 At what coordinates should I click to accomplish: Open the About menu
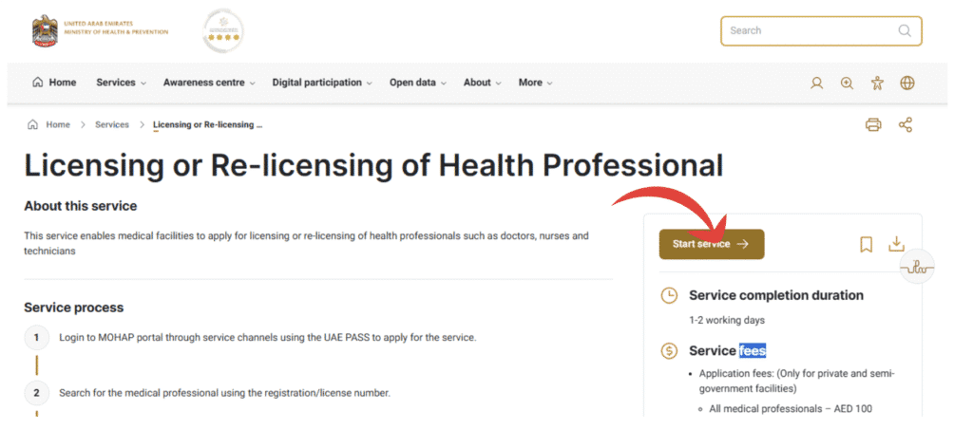click(482, 83)
